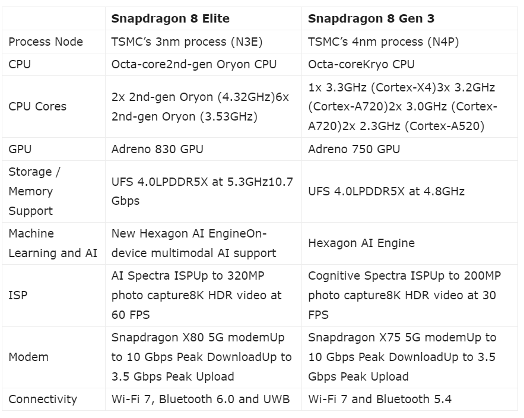
Task: Select the Octa-core 2nd-gen Oryon CPU cell
Action: [194, 64]
